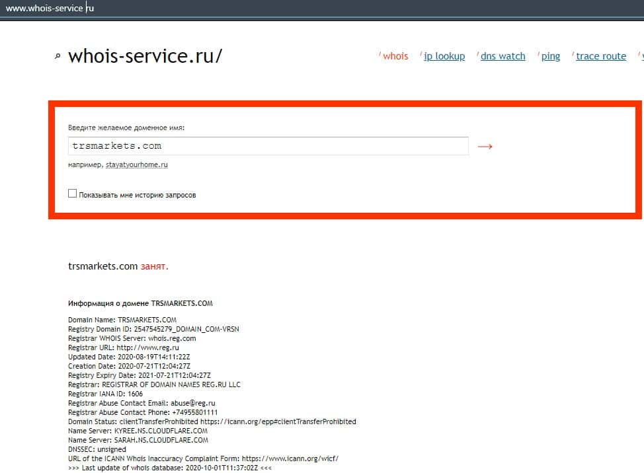Viewport: 644px width, 473px height.
Task: Click the trsmarkets.com занят status line
Action: pyautogui.click(x=118, y=266)
